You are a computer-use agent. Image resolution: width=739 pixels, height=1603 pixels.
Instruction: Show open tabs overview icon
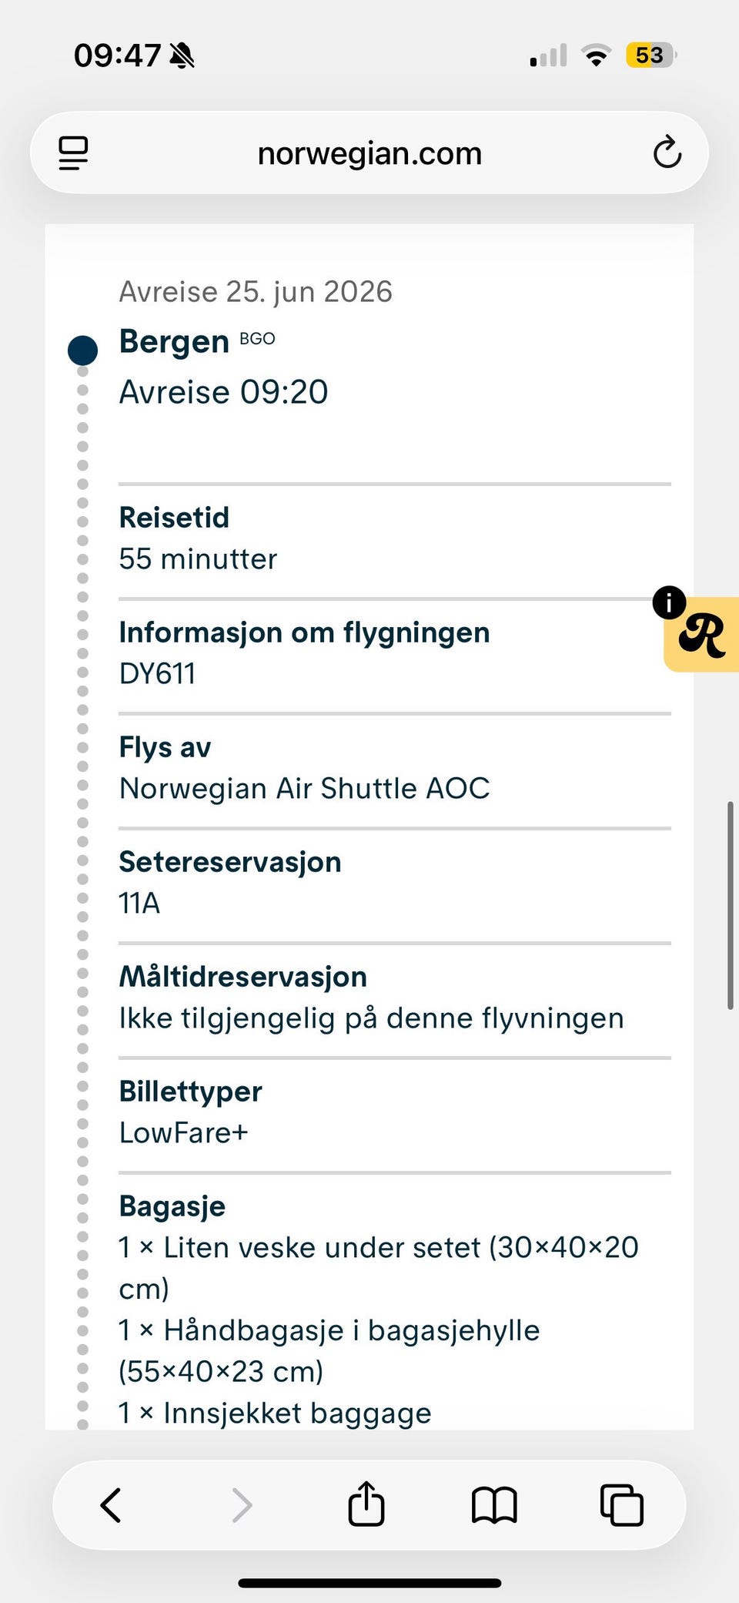[621, 1504]
